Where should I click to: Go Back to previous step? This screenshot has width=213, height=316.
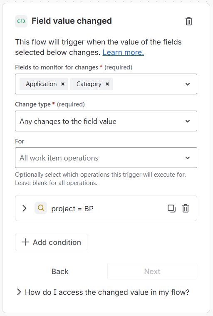click(x=60, y=271)
